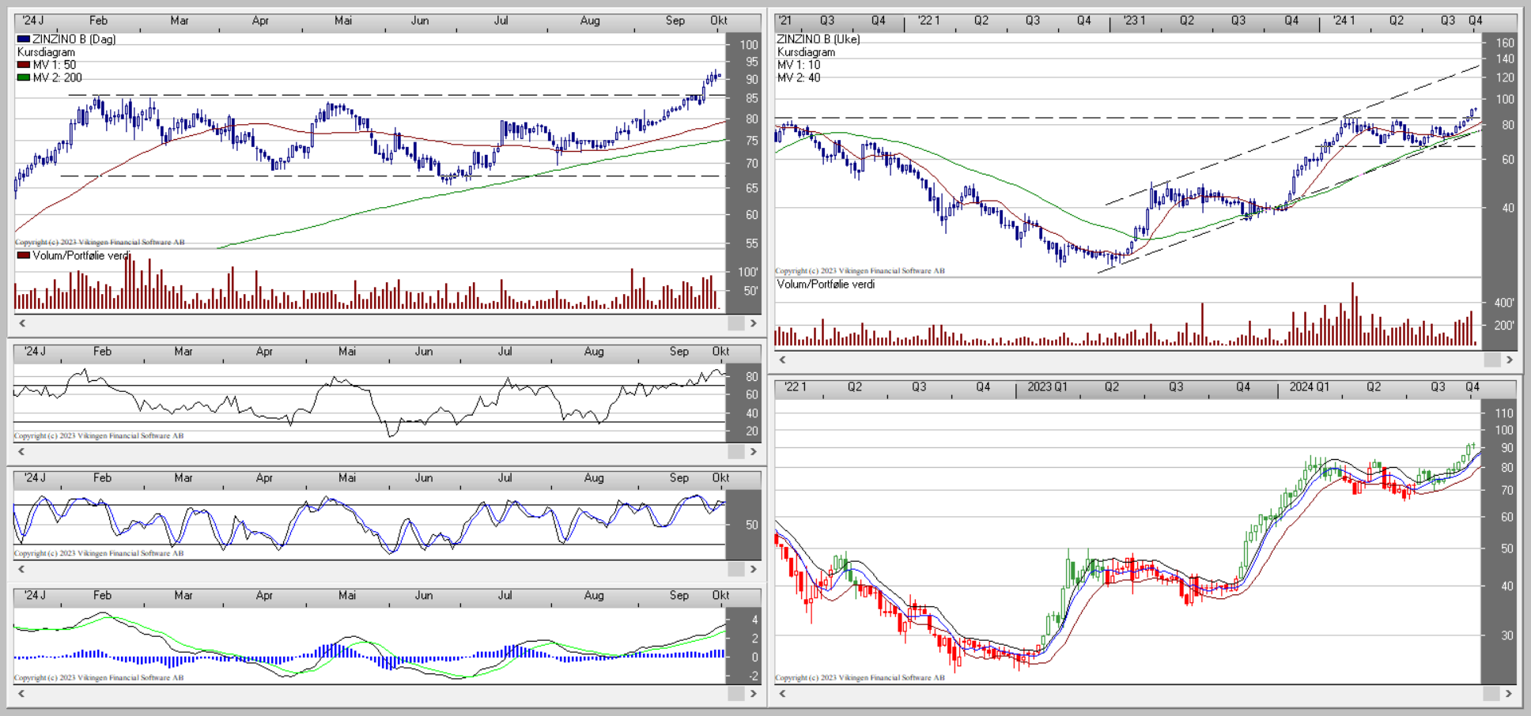Image resolution: width=1531 pixels, height=716 pixels.
Task: Click right scroll arrow under daily volume chart
Action: tap(753, 323)
